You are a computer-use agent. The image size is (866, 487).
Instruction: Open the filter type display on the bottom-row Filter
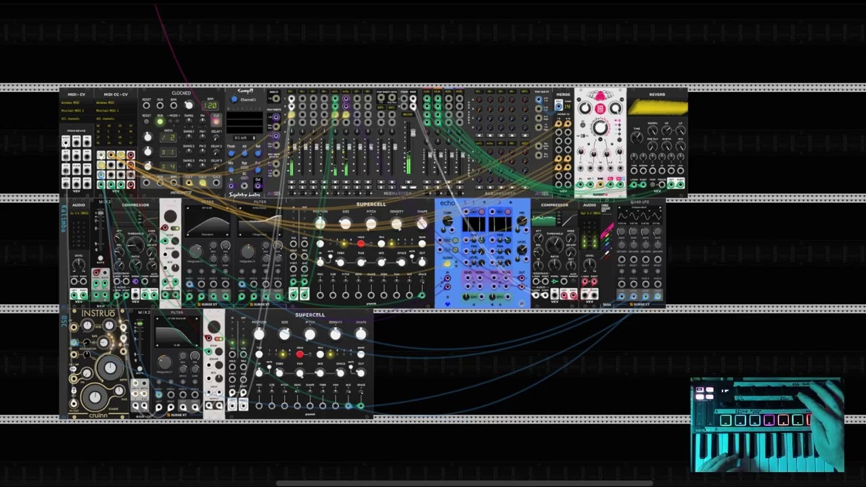point(177,319)
